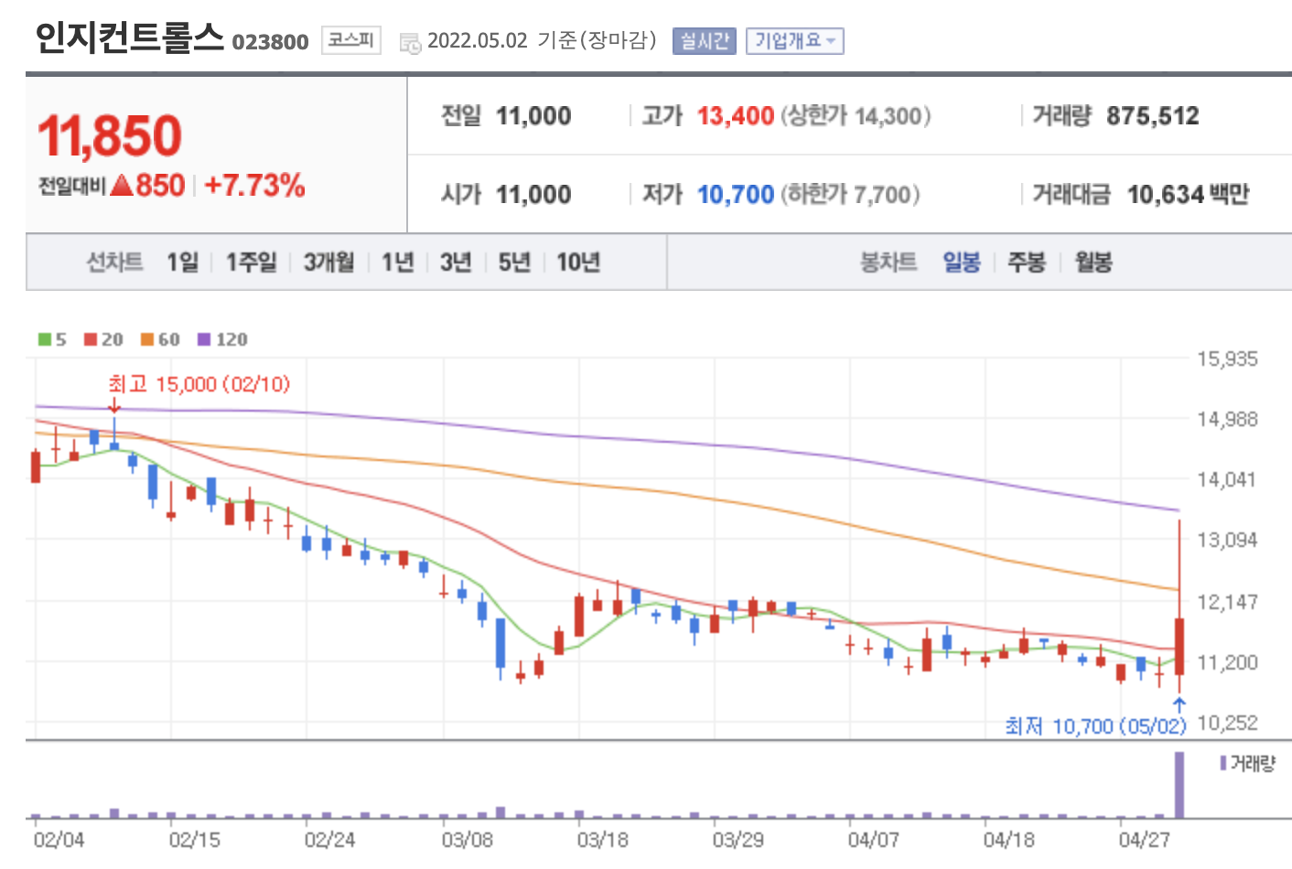Image resolution: width=1292 pixels, height=869 pixels.
Task: Select the 10년 line chart period
Action: point(578,263)
